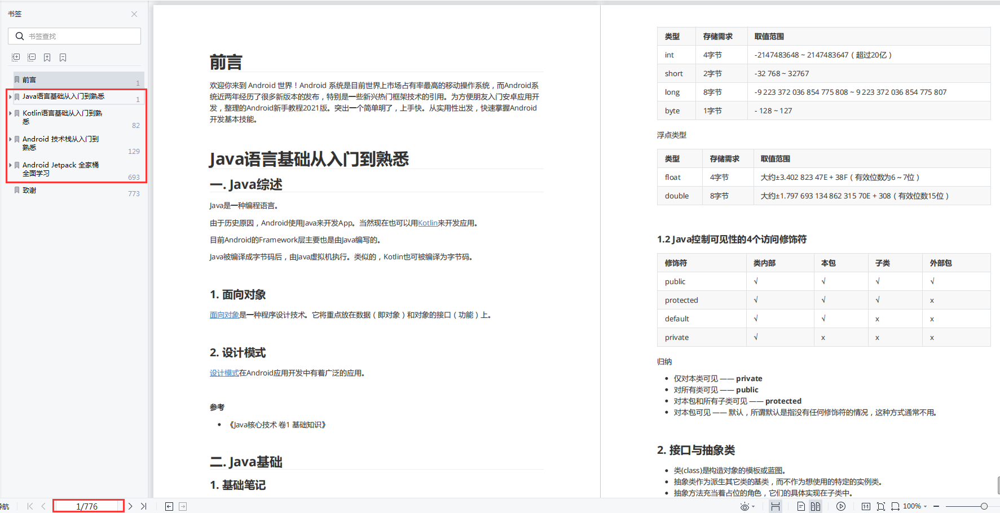This screenshot has height=513, width=1000.
Task: Switch to two-page spread view
Action: pos(816,506)
